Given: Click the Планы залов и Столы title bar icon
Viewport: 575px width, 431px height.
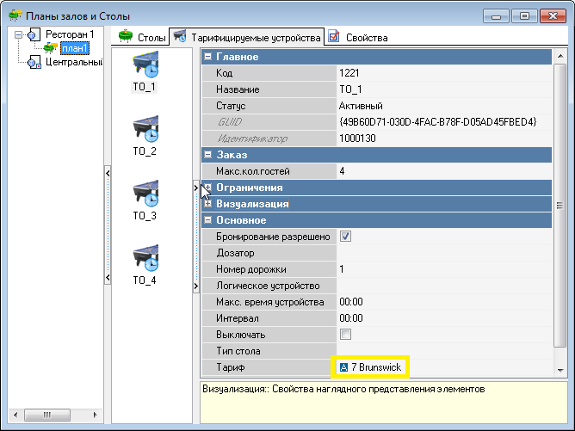Looking at the screenshot, I should point(14,15).
